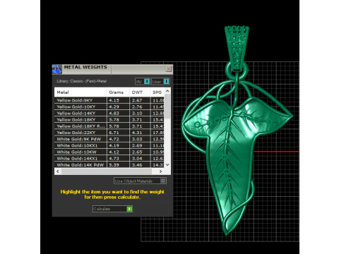Click the horizontal scroll-right arrow
The image size is (339, 254).
click(160, 171)
